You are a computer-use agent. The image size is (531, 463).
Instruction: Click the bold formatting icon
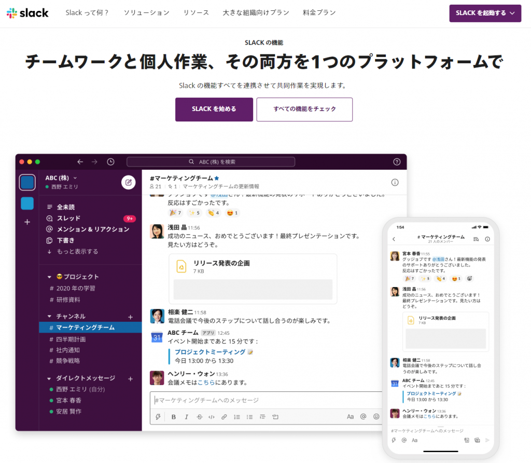pos(174,417)
